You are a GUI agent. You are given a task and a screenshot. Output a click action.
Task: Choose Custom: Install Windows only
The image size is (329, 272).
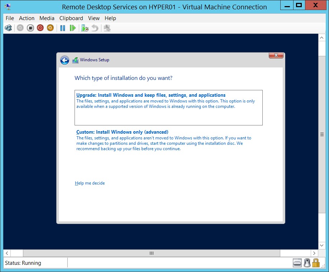click(122, 132)
